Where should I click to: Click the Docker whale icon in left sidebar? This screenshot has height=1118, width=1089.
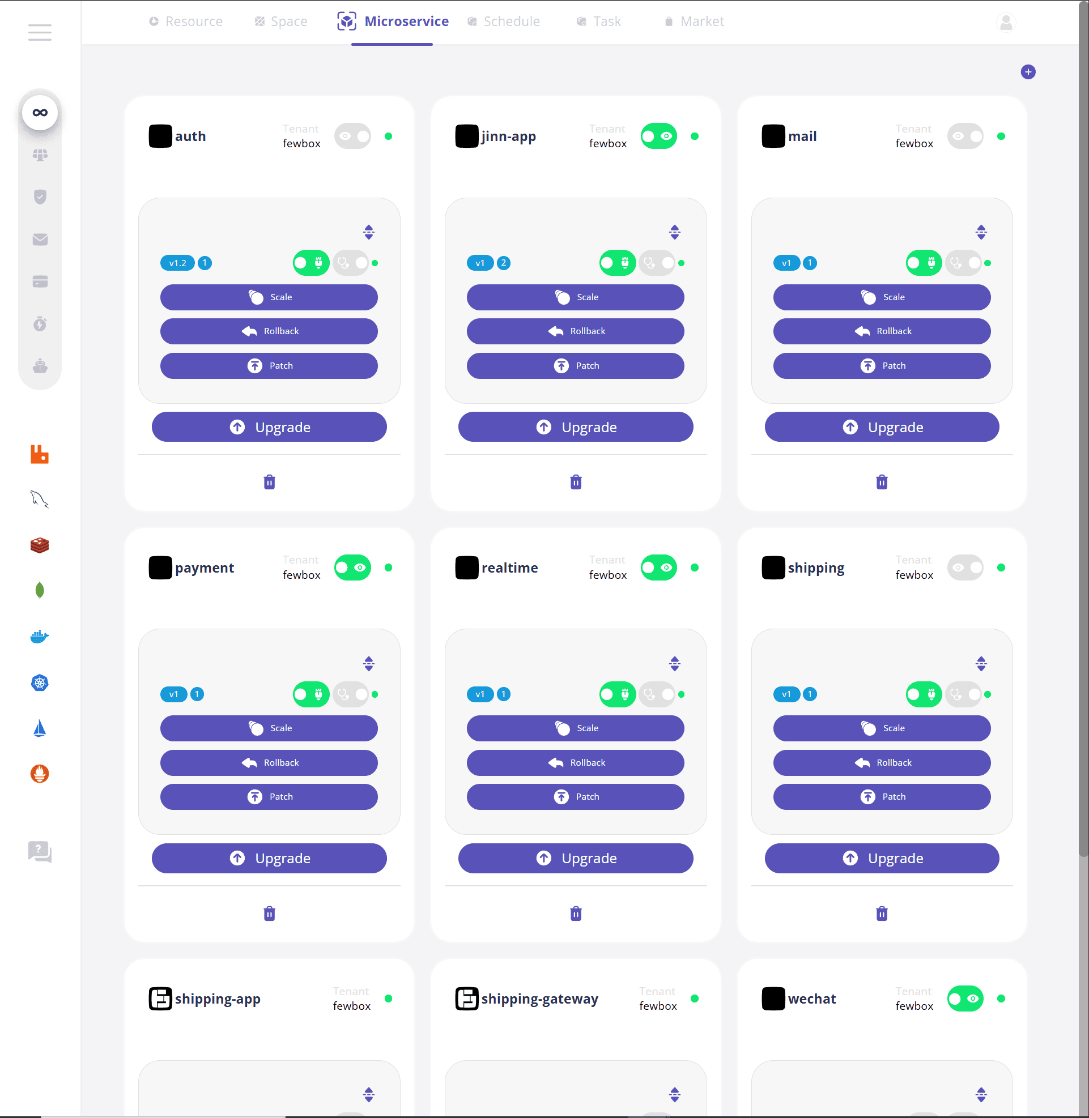click(x=40, y=637)
